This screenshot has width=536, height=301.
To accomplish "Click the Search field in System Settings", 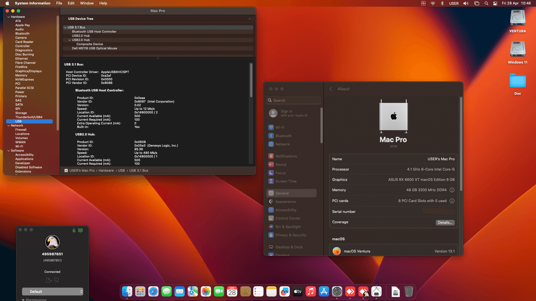I will tap(294, 100).
